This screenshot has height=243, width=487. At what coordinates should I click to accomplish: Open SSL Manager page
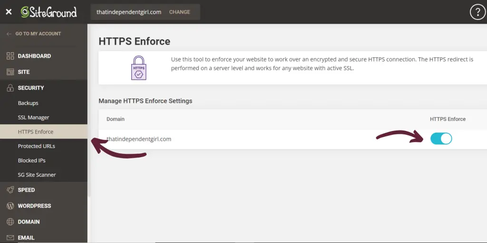tap(34, 118)
